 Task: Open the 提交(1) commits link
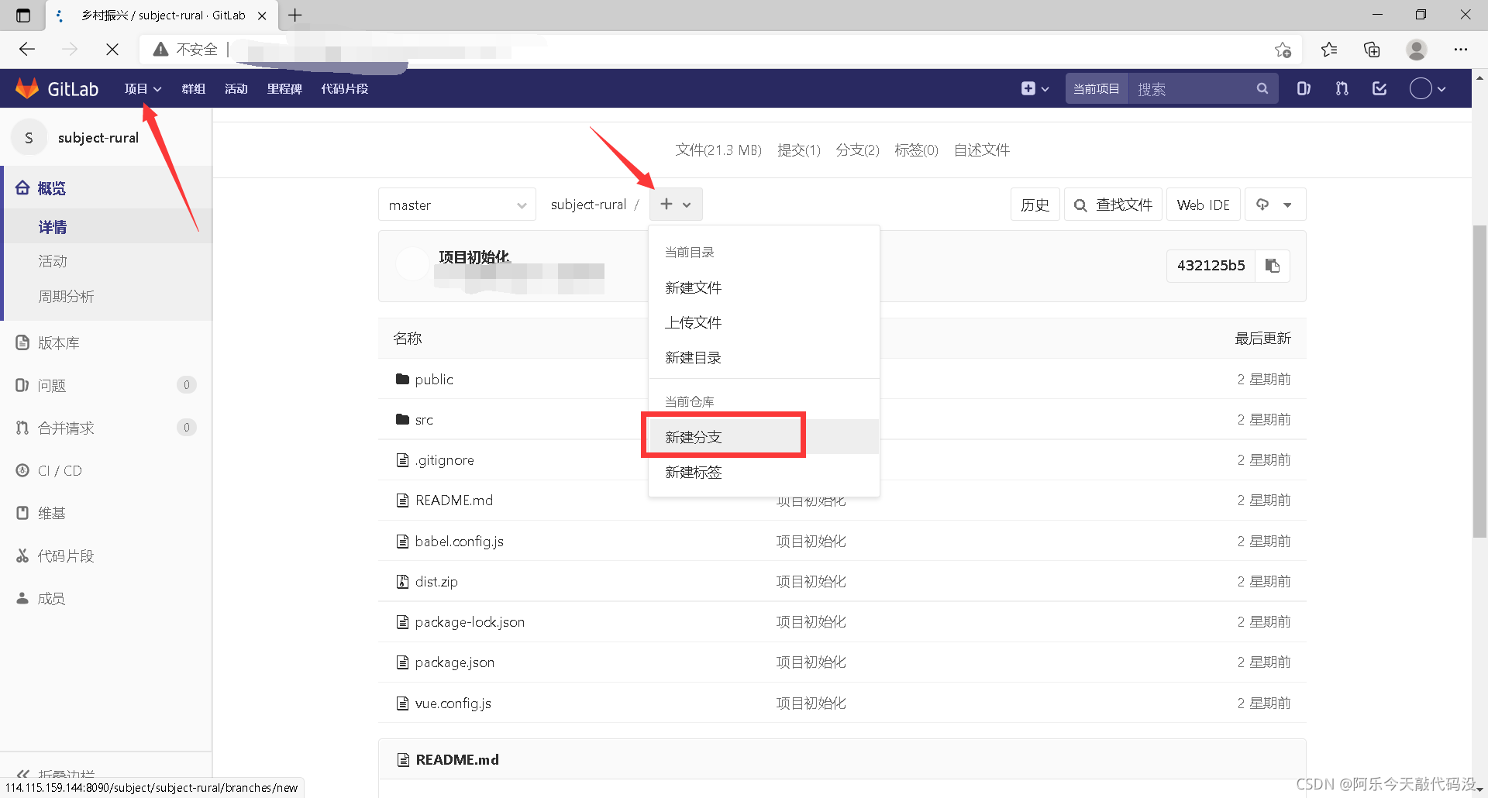(x=799, y=150)
